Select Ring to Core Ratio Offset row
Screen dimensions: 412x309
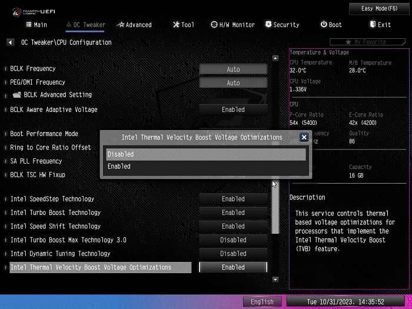[x=51, y=147]
